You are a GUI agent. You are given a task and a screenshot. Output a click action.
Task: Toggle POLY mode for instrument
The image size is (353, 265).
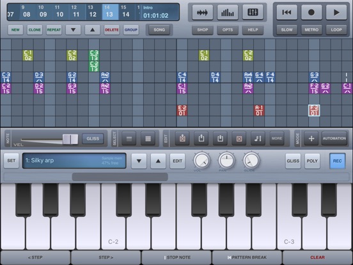[x=312, y=161]
